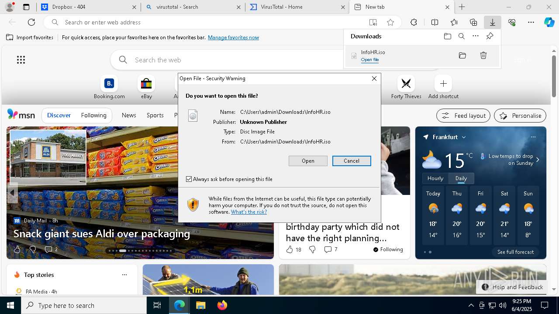Viewport: 559px width, 314px height.
Task: Click See full forecast
Action: (x=515, y=252)
